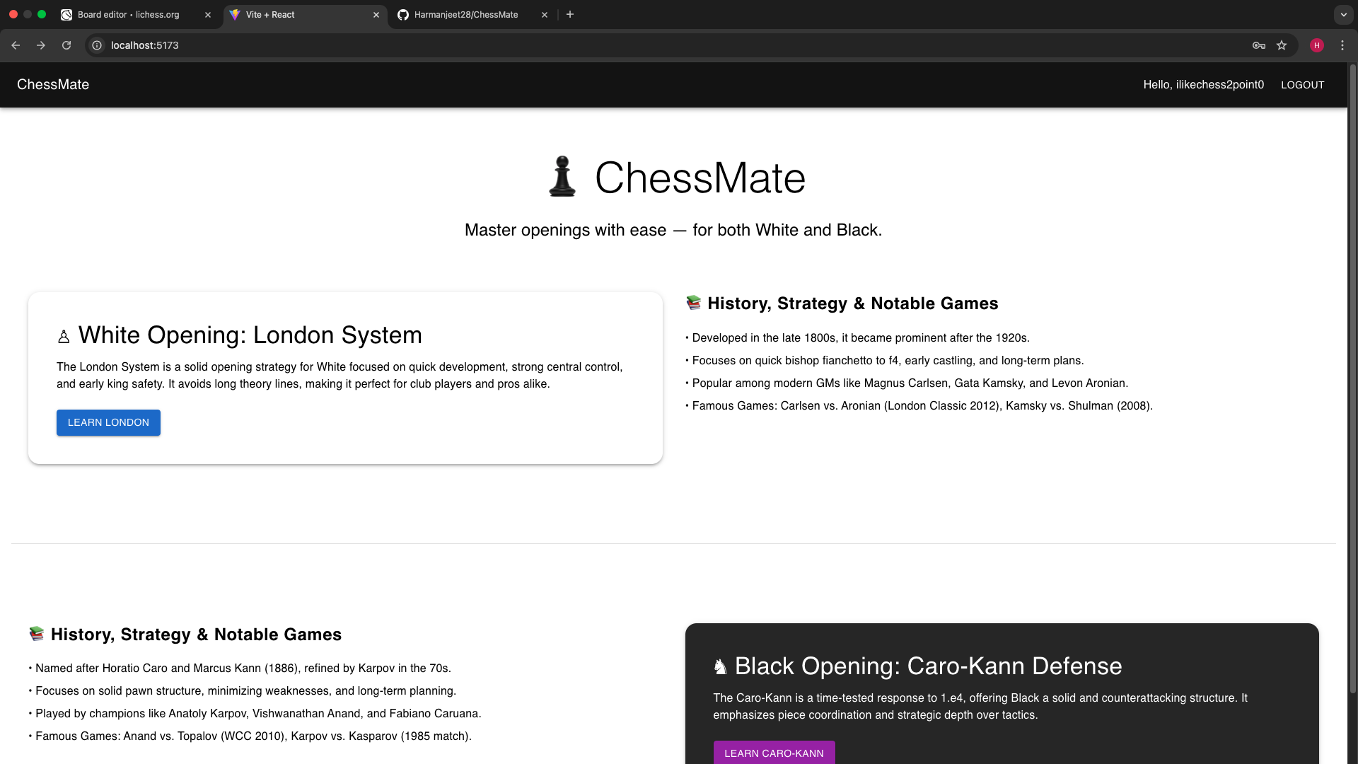Click the bullet mentioning Magnus Carlsen and Gata Kamsky
Viewport: 1358px width, 764px height.
point(907,383)
